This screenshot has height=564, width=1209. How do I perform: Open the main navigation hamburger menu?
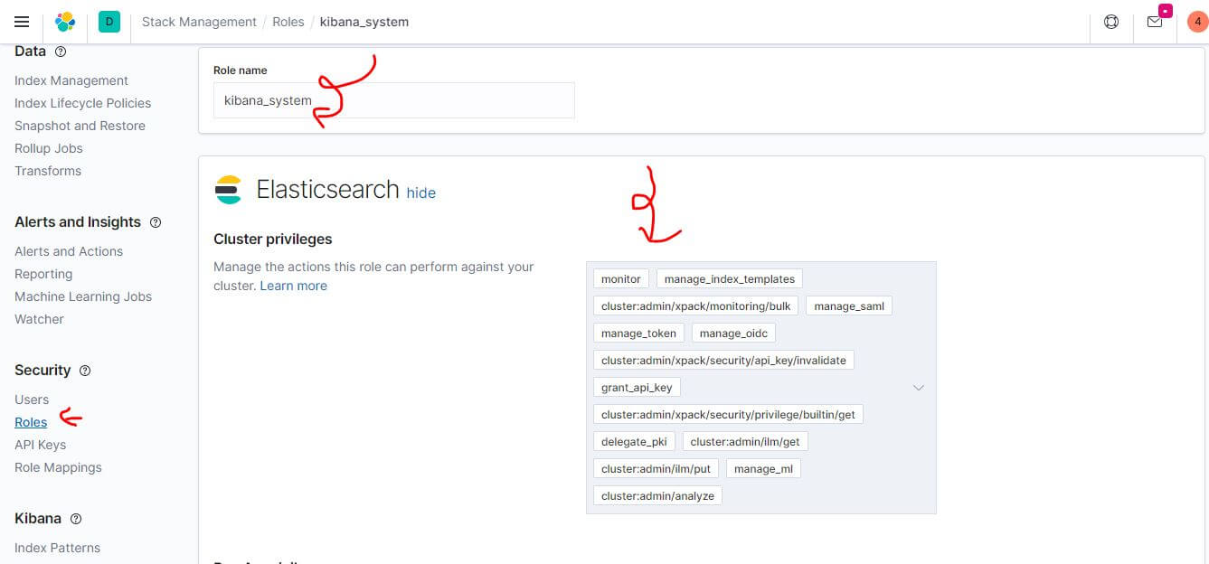(x=22, y=22)
